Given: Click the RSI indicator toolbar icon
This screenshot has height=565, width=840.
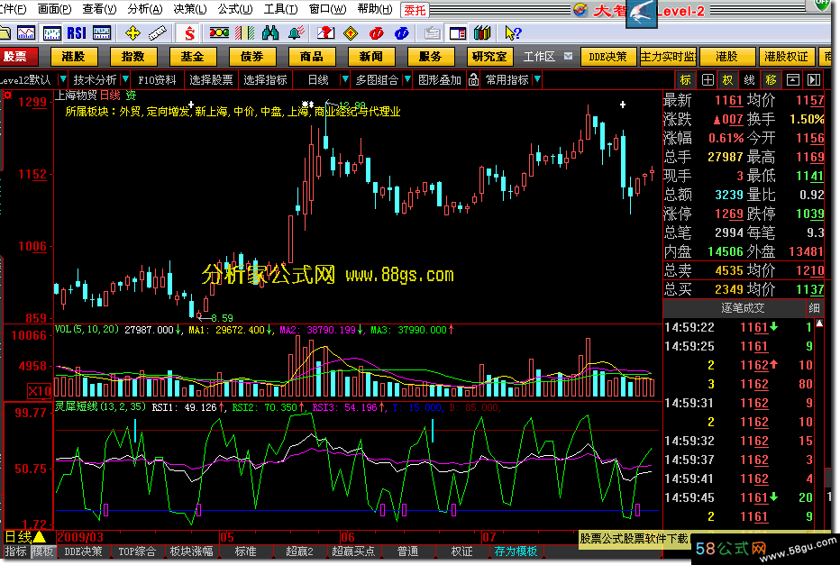Looking at the screenshot, I should (77, 33).
